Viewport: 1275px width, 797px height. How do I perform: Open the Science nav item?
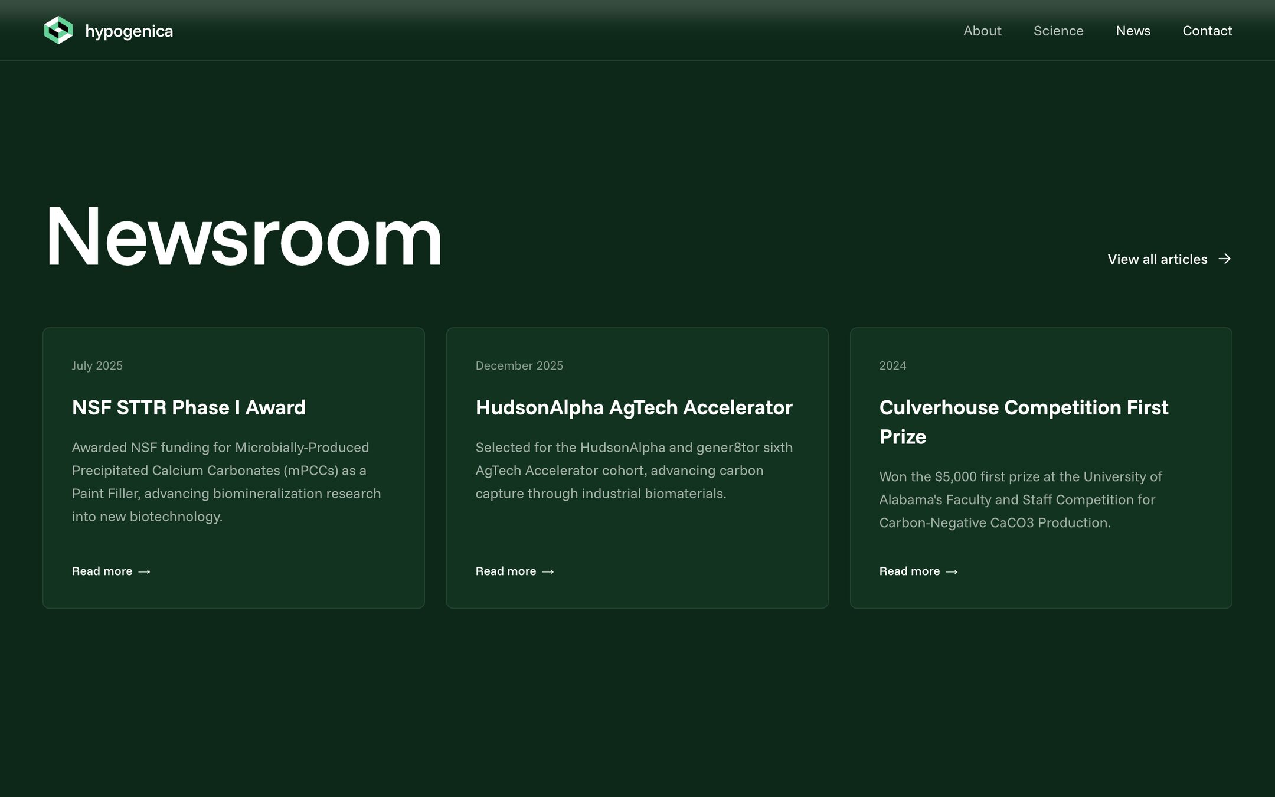tap(1058, 31)
